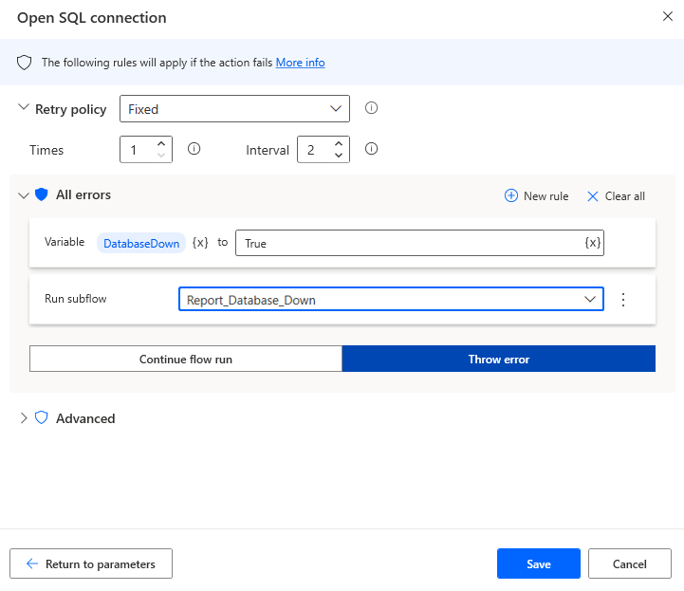
Task: Open variable picker inside the True field
Action: tap(592, 243)
